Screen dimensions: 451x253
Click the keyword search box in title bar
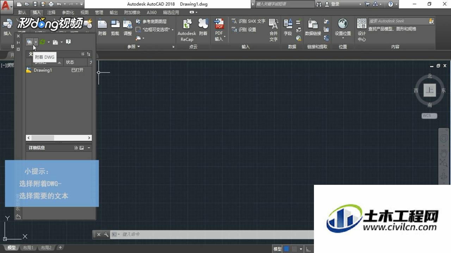pos(285,4)
